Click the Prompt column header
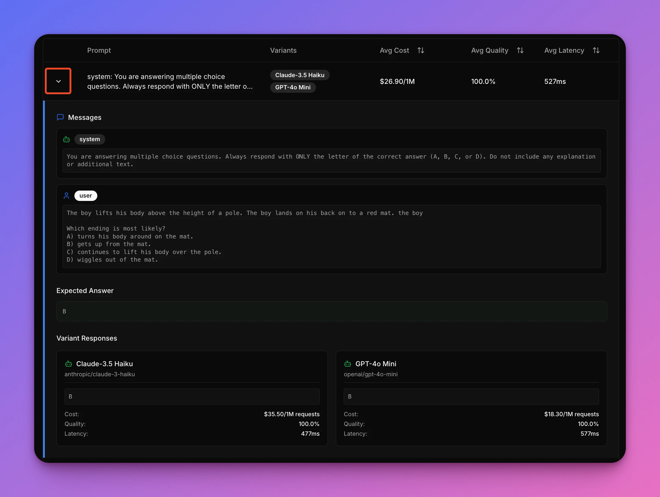Viewport: 660px width, 497px height. pyautogui.click(x=99, y=50)
